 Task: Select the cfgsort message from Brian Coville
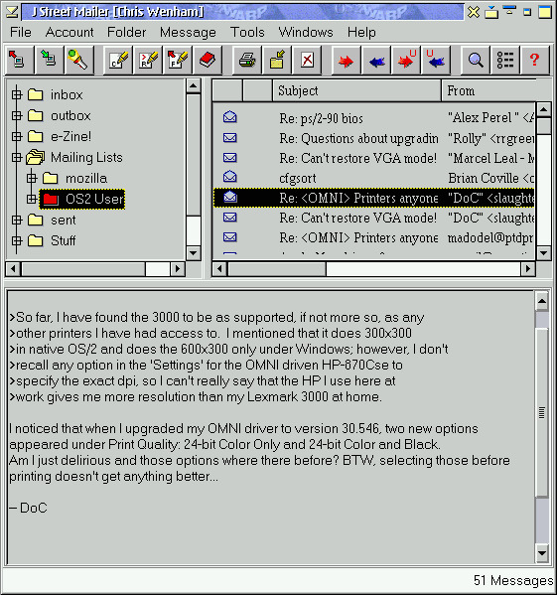click(373, 178)
